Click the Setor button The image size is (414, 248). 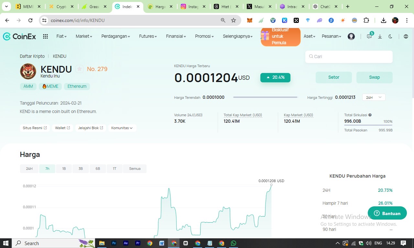tap(334, 77)
